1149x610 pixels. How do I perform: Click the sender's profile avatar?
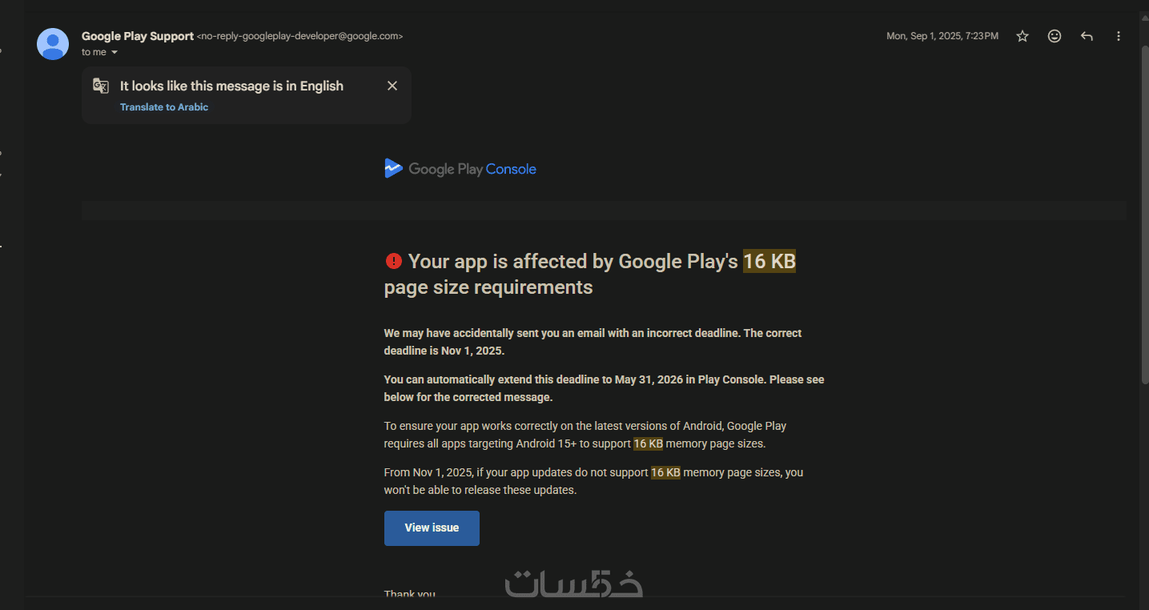coord(53,44)
